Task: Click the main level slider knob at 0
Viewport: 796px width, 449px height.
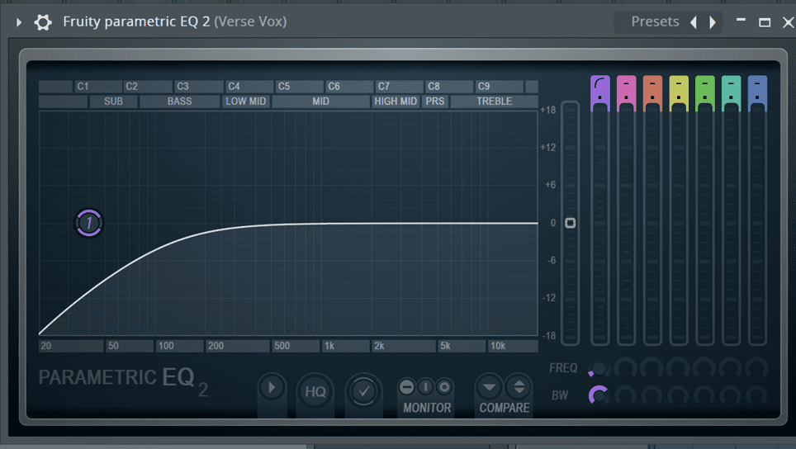Action: [570, 223]
